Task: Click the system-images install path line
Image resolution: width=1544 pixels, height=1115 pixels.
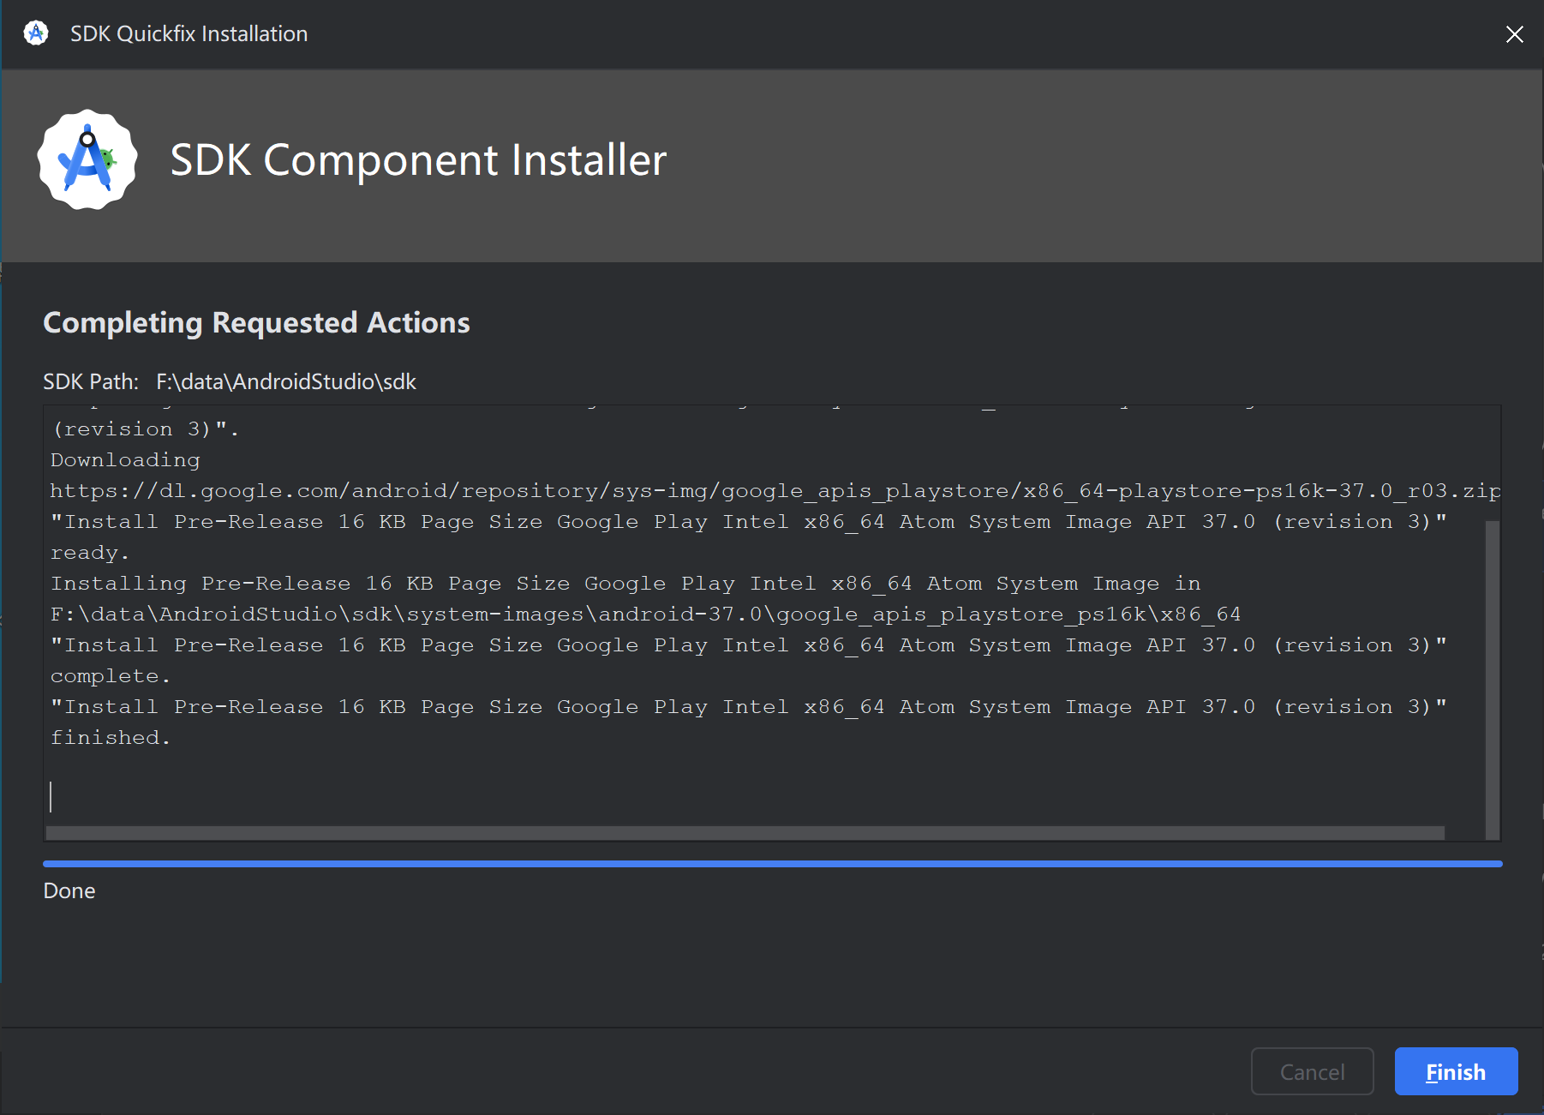Action: click(645, 614)
